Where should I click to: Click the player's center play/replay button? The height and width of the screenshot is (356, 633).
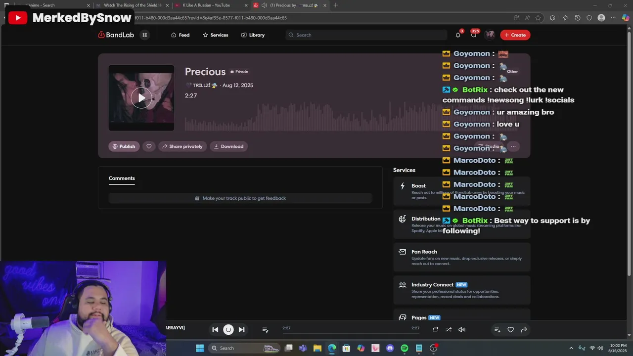(x=228, y=330)
